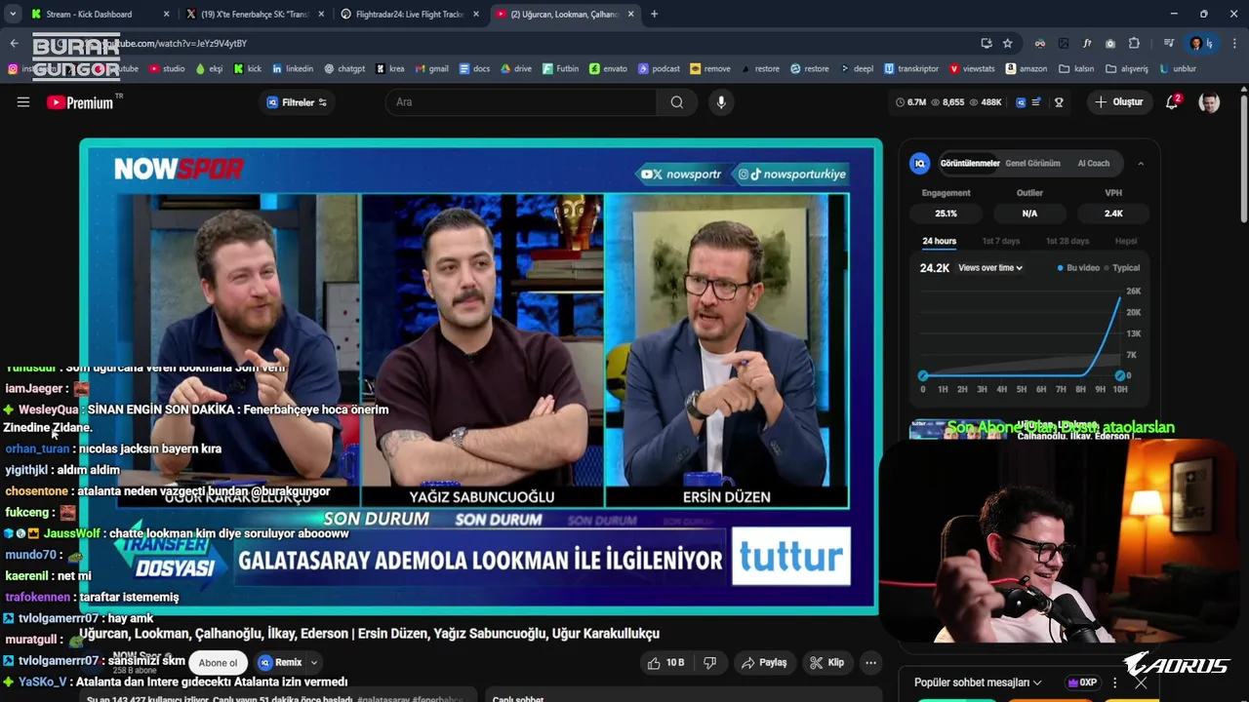Viewport: 1249px width, 702px height.
Task: Toggle the Typical chart legend
Action: tap(1122, 268)
